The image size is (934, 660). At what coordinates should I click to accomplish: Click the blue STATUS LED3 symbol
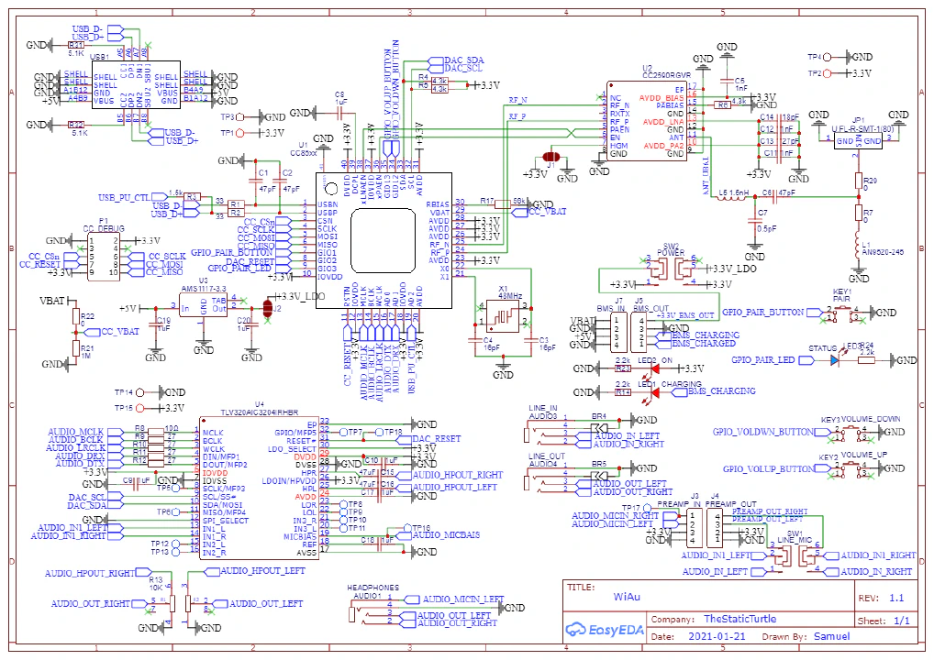(x=836, y=360)
